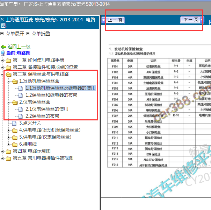Open 2.2保险丝的布局

42,116
